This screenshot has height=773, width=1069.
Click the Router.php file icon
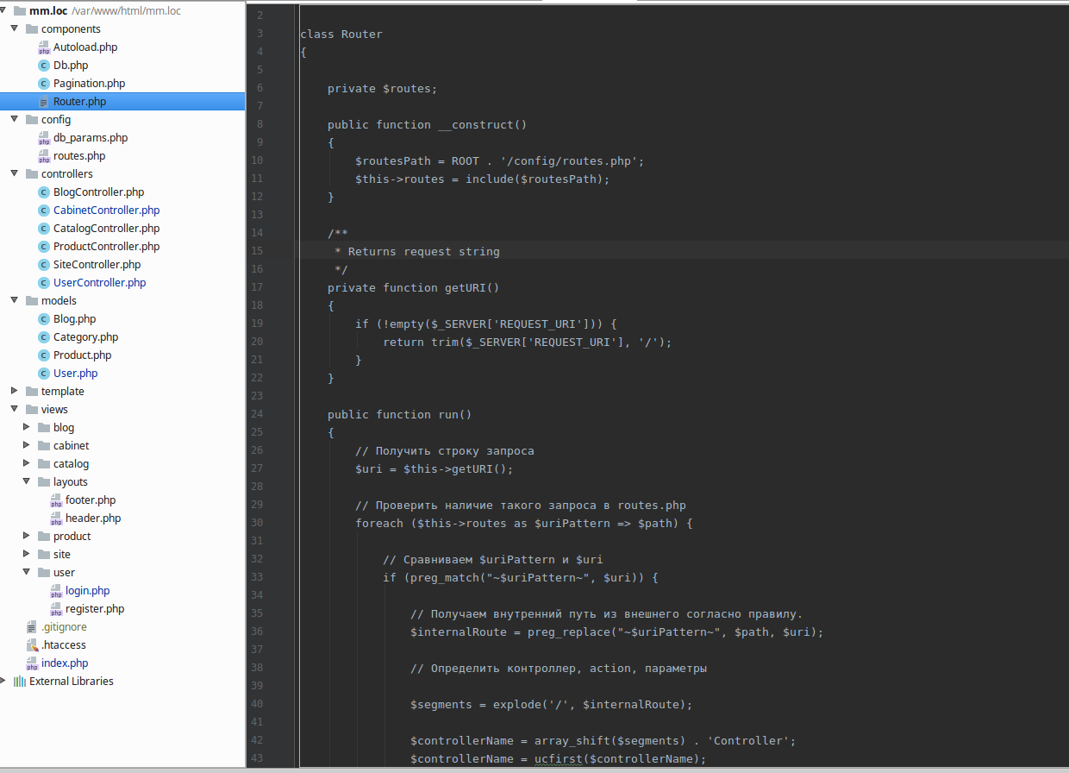[x=44, y=102]
